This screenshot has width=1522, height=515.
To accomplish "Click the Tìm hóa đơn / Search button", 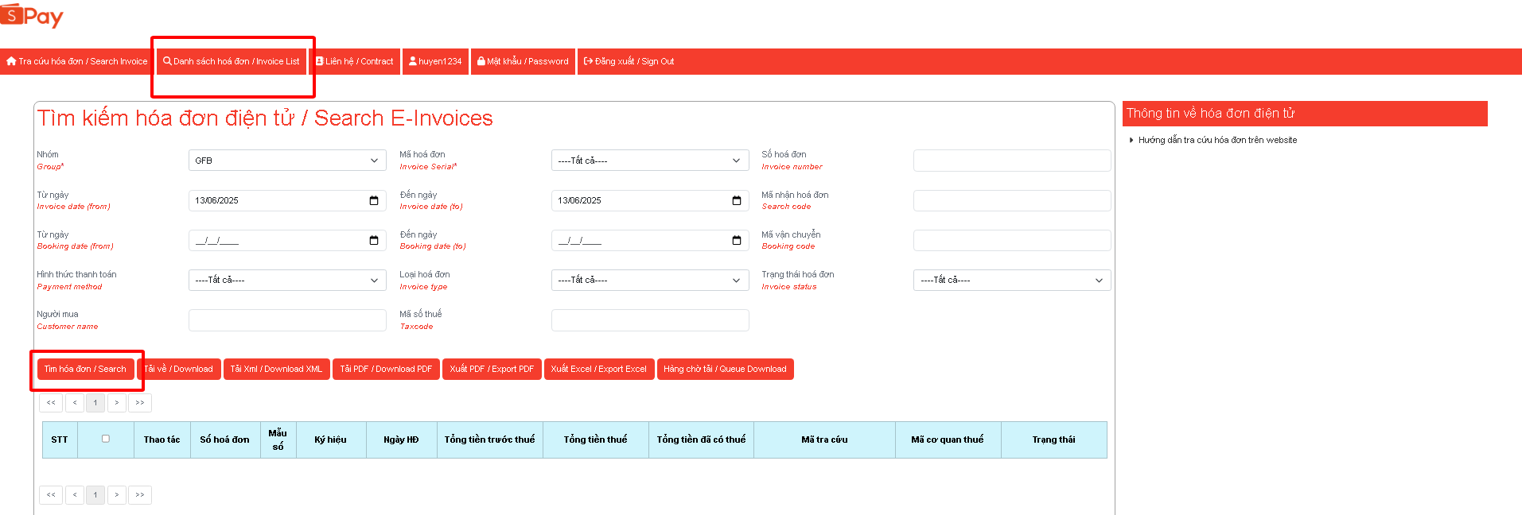I will (85, 369).
